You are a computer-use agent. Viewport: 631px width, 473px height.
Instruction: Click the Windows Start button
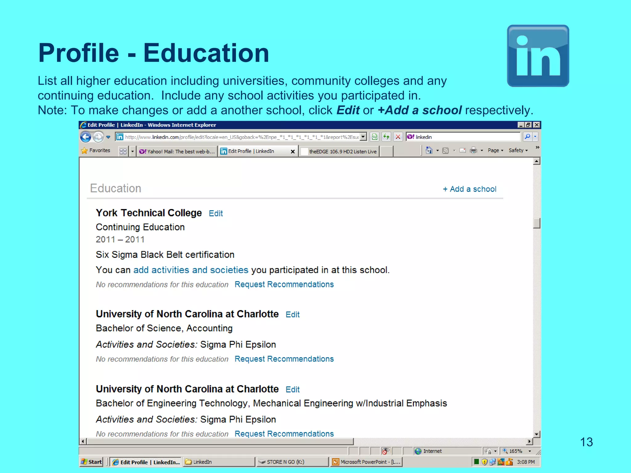click(x=91, y=462)
